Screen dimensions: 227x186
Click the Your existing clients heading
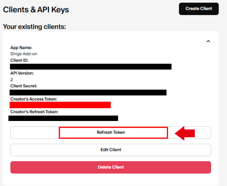tap(34, 27)
